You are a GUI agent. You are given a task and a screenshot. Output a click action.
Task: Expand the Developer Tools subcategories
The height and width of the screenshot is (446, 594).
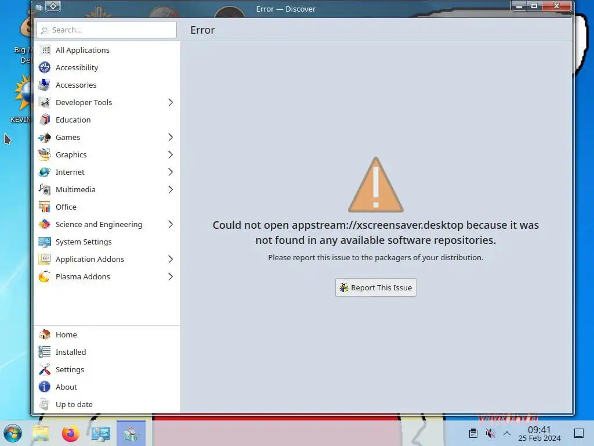pyautogui.click(x=171, y=102)
